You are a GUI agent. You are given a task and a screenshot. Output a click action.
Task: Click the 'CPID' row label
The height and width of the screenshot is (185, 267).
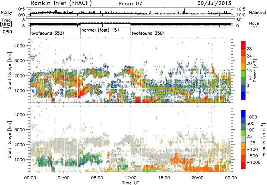point(7,32)
